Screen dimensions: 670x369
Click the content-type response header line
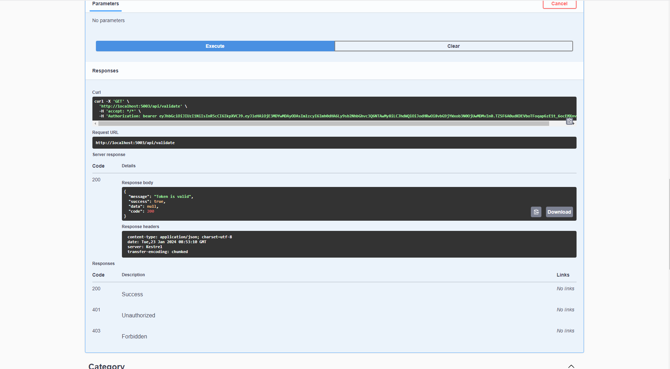click(x=180, y=237)
